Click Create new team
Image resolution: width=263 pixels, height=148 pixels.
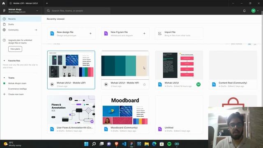[16, 94]
